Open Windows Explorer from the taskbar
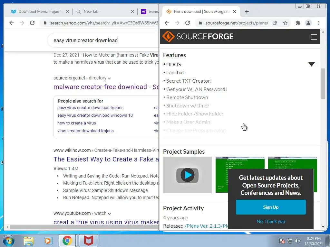This screenshot has height=247, width=330. [29, 241]
